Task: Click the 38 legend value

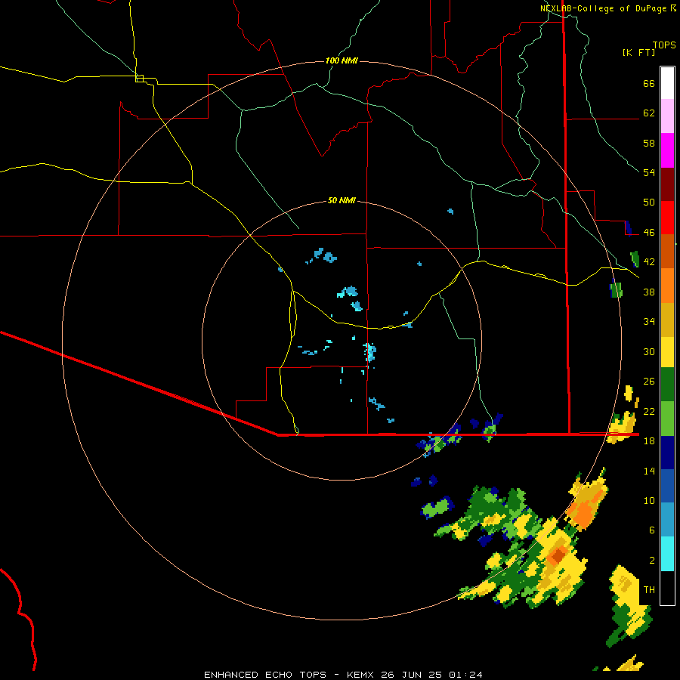Action: (649, 292)
